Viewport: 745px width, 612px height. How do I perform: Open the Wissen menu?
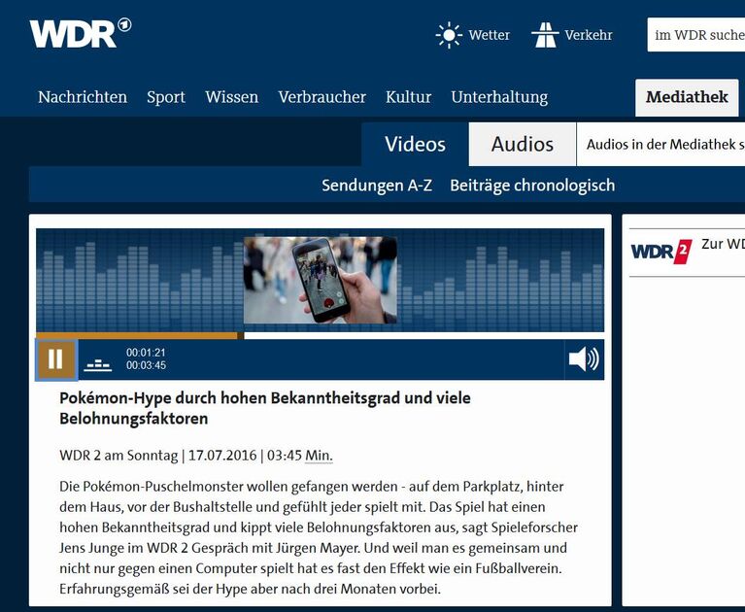(x=232, y=97)
